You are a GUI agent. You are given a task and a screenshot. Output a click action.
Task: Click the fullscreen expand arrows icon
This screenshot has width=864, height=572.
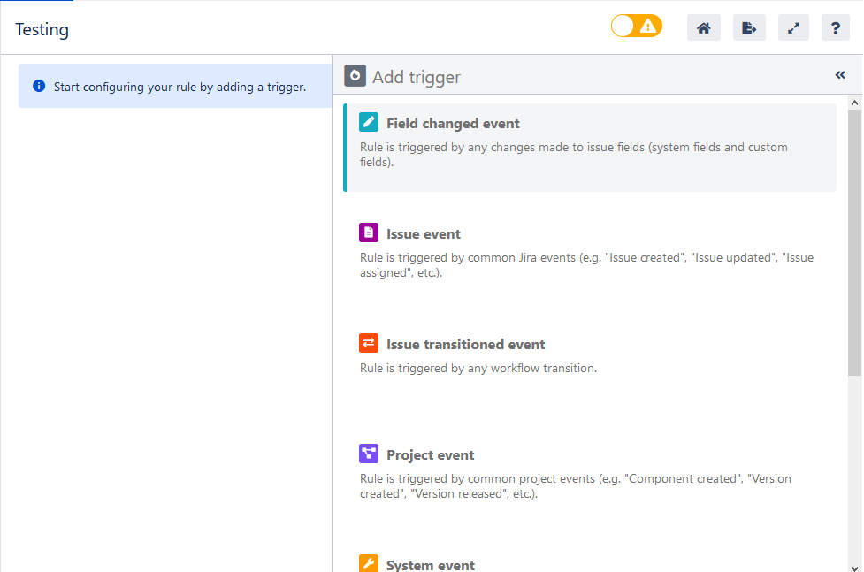coord(793,28)
